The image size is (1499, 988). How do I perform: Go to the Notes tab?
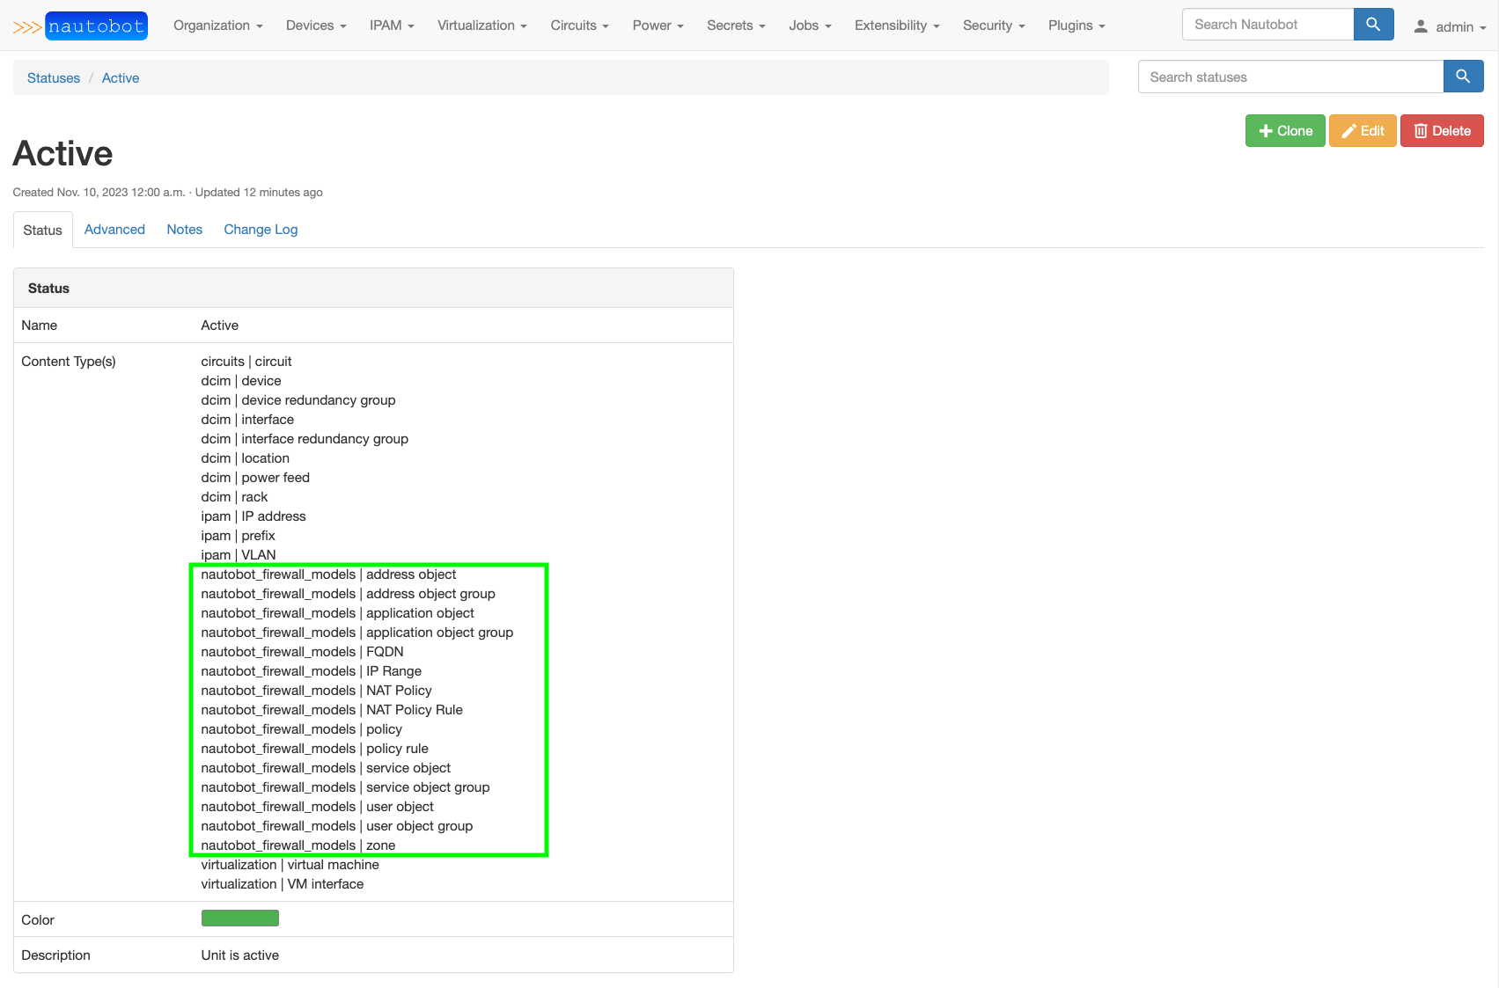click(184, 230)
